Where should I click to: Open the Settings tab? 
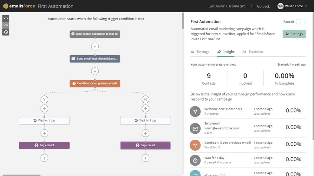click(200, 52)
